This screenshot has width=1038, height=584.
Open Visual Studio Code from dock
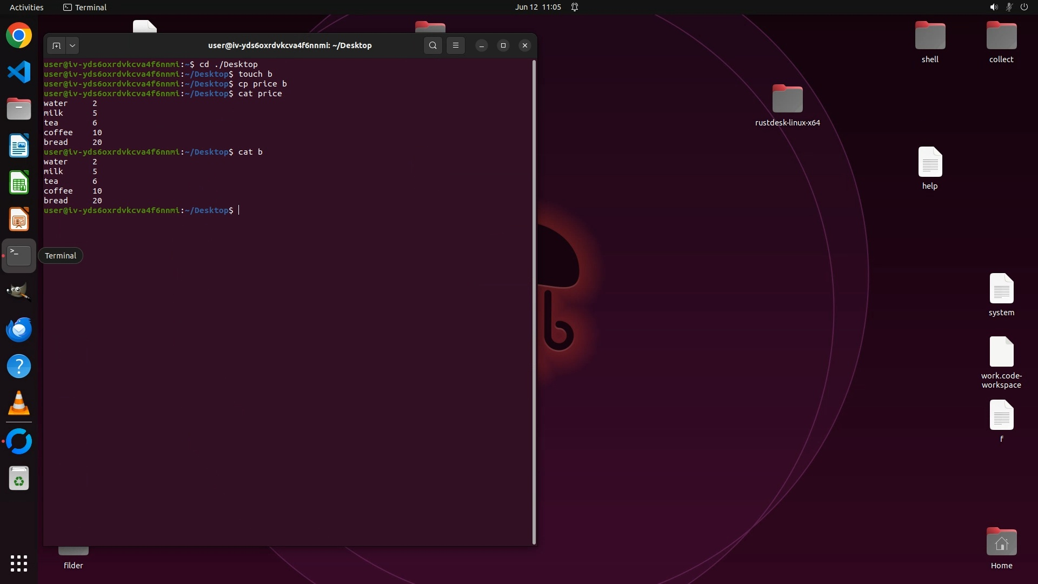pyautogui.click(x=19, y=72)
